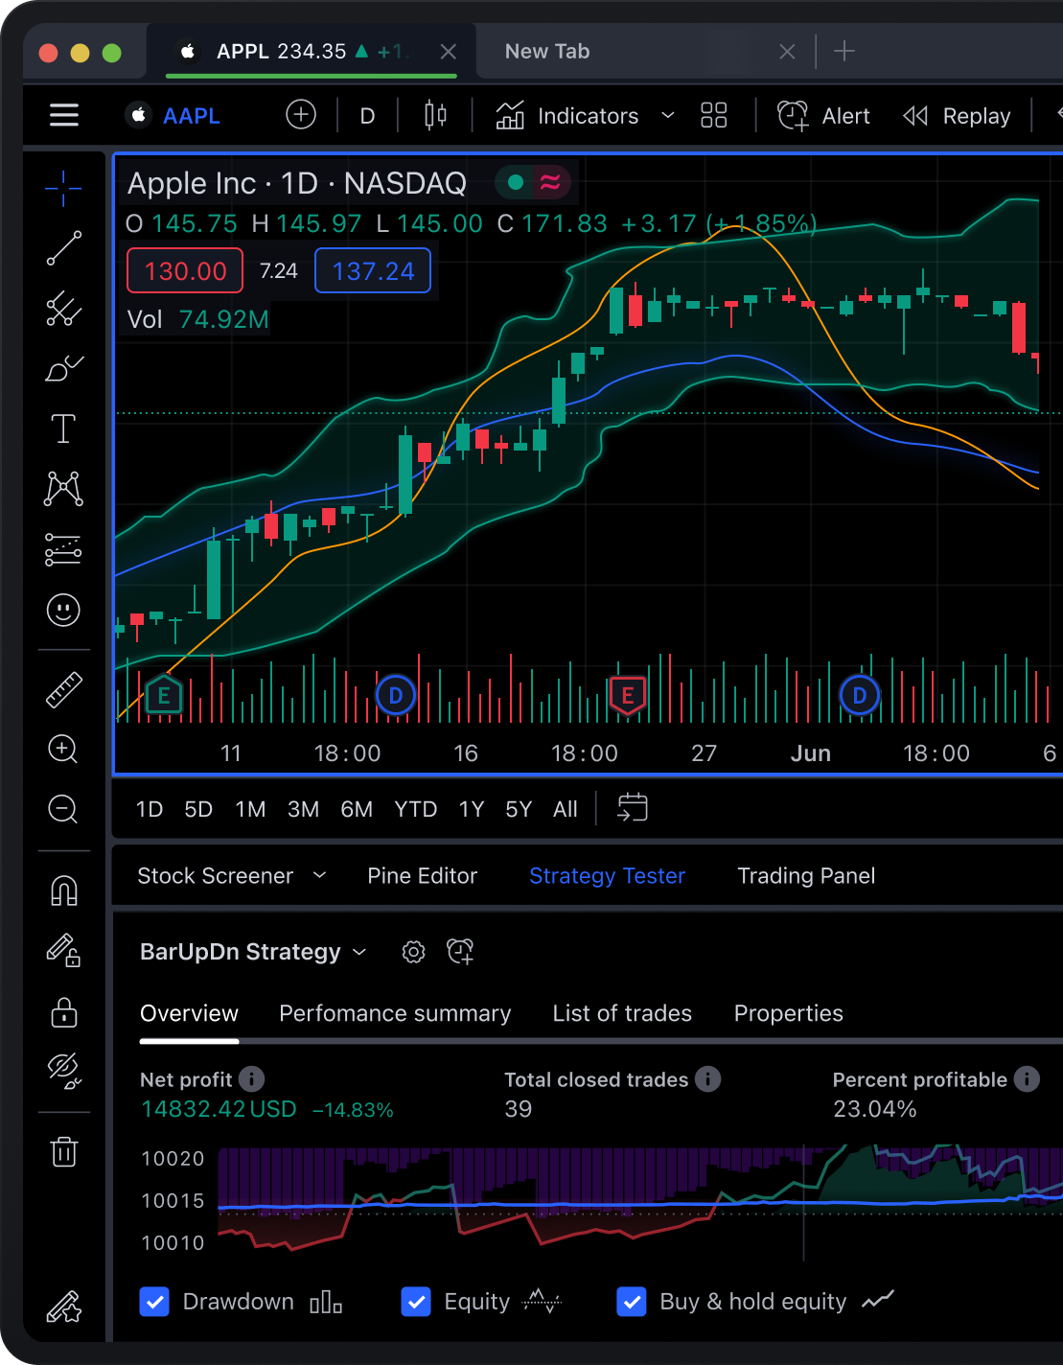Toggle stay in drawing mode
Image resolution: width=1063 pixels, height=1365 pixels.
[63, 950]
